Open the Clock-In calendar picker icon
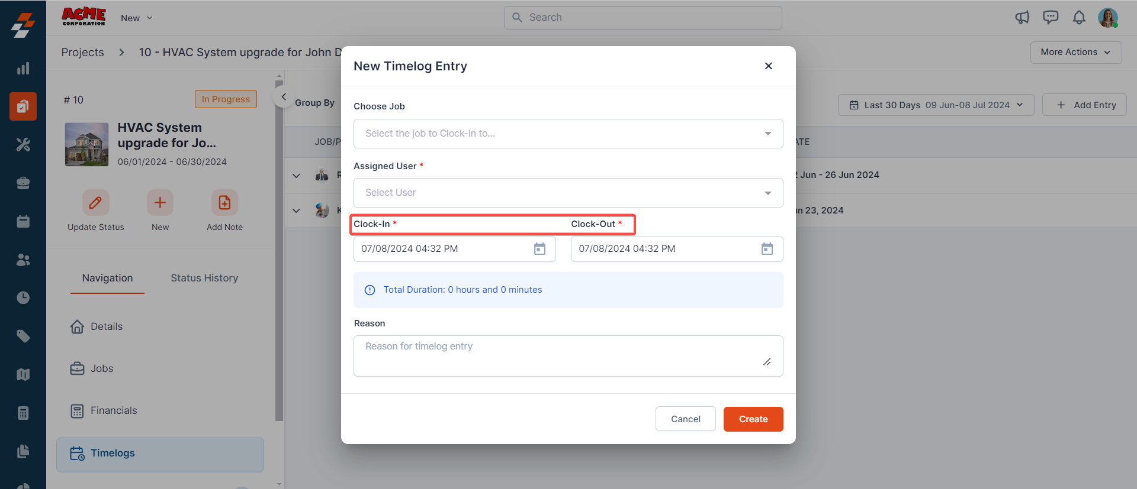The image size is (1137, 489). 539,249
